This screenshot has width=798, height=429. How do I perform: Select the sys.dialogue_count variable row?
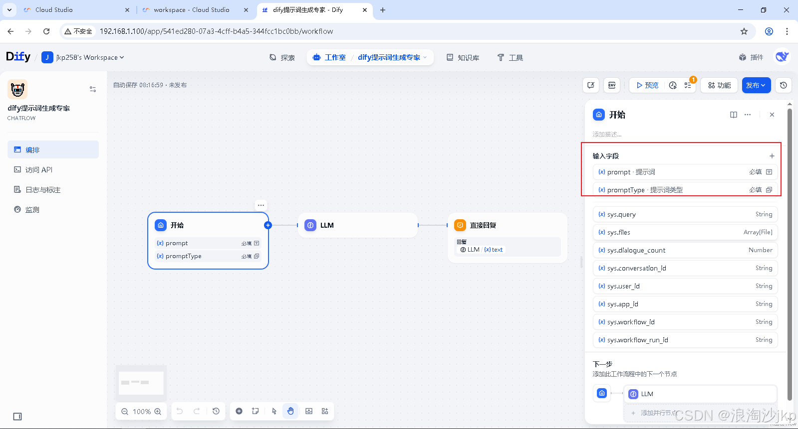[685, 250]
